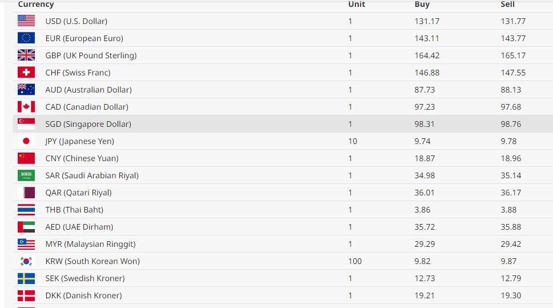Viewport: 553px width, 308px height.
Task: Click the Swedish flag icon
Action: pyautogui.click(x=26, y=278)
